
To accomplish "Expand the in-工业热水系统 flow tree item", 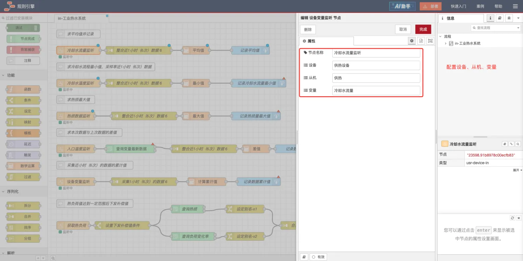I will click(x=446, y=43).
